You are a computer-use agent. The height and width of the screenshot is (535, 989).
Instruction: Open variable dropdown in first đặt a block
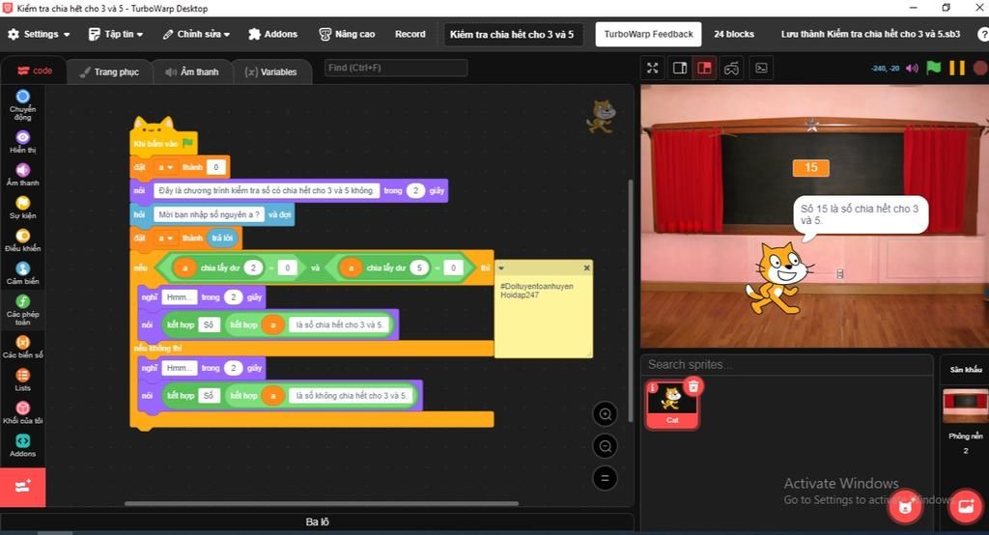point(165,167)
